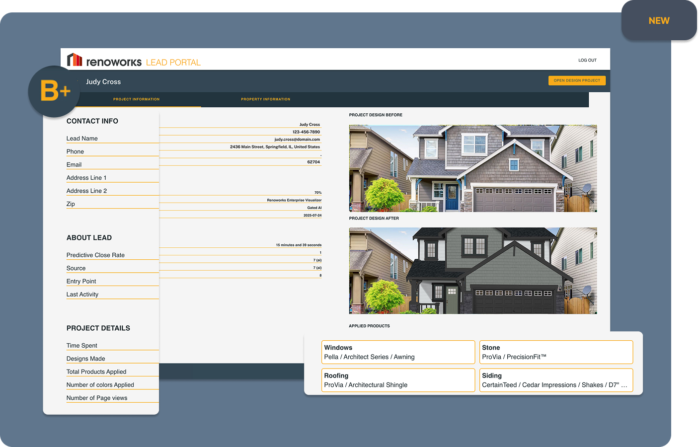
Task: Select the Roofing ProVia Architectural Shingle card
Action: 398,380
